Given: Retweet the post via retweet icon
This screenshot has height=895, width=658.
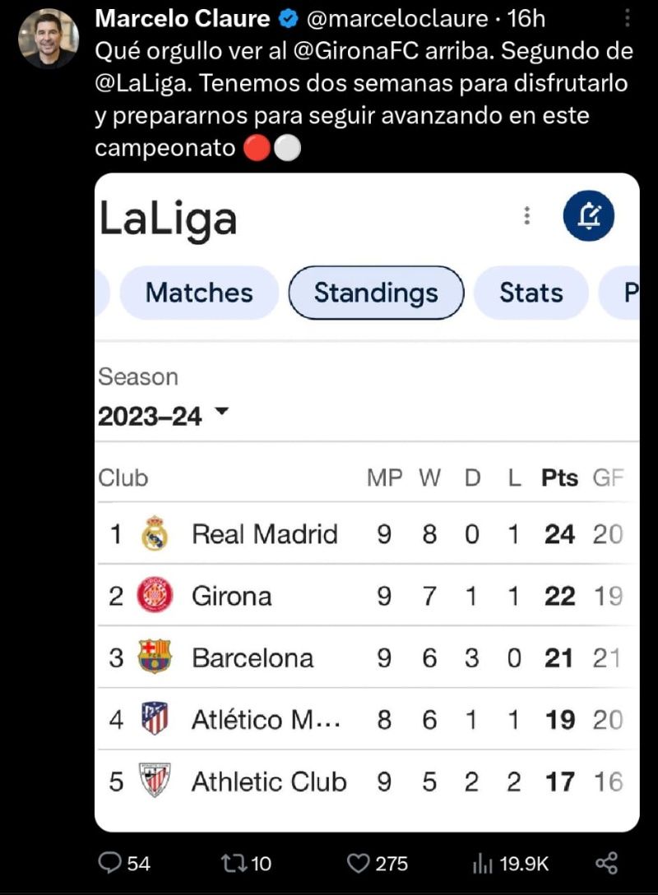Looking at the screenshot, I should (234, 863).
